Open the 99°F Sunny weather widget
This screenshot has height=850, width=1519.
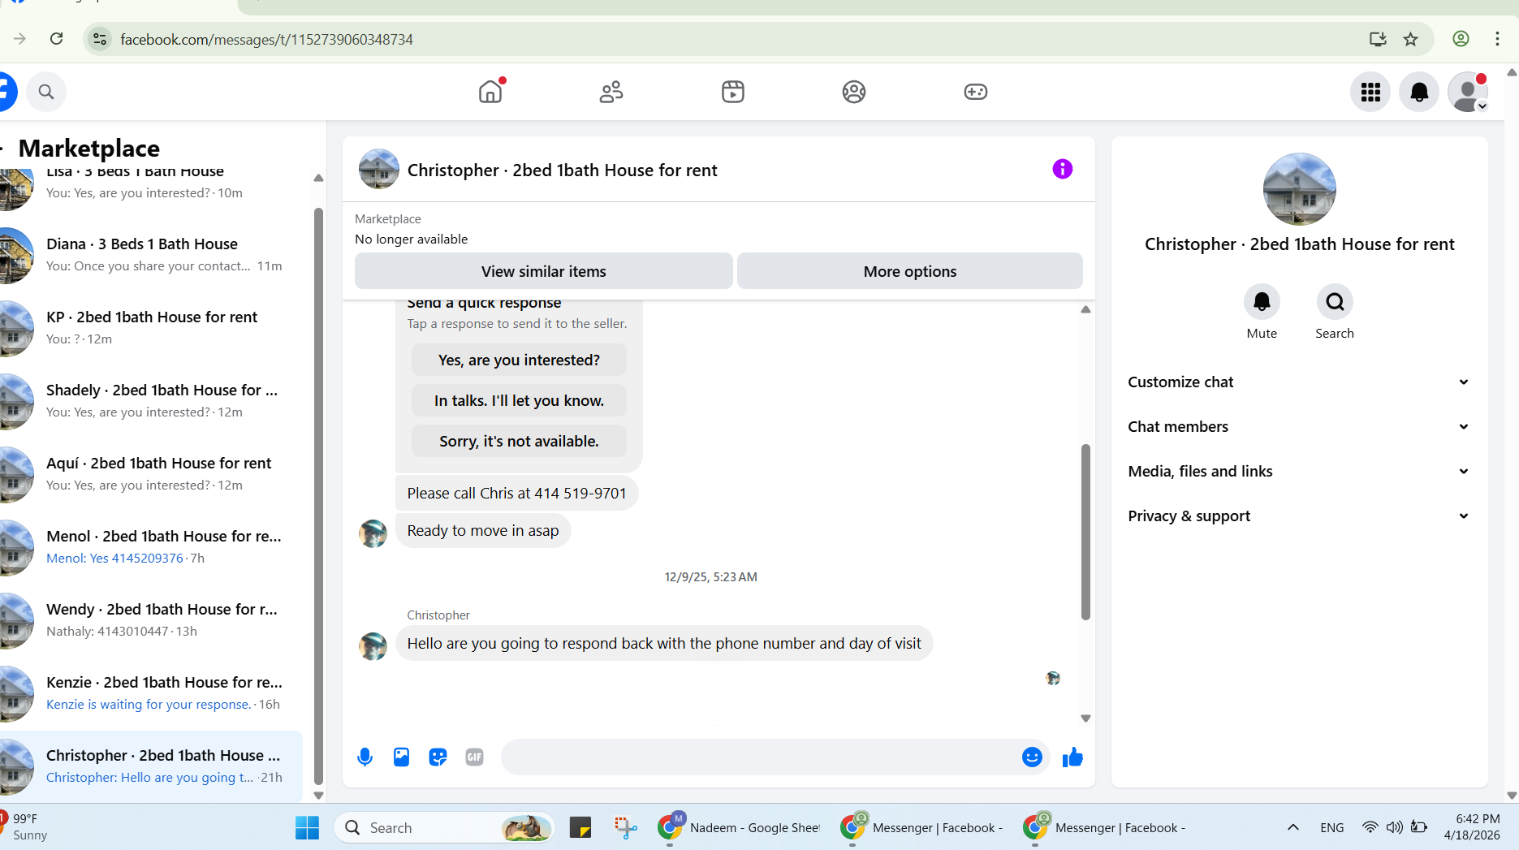pyautogui.click(x=26, y=826)
